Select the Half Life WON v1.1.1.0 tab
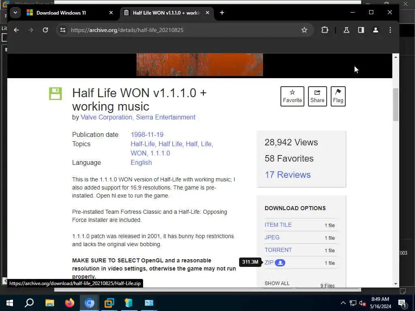The width and height of the screenshot is (415, 311). [x=167, y=13]
